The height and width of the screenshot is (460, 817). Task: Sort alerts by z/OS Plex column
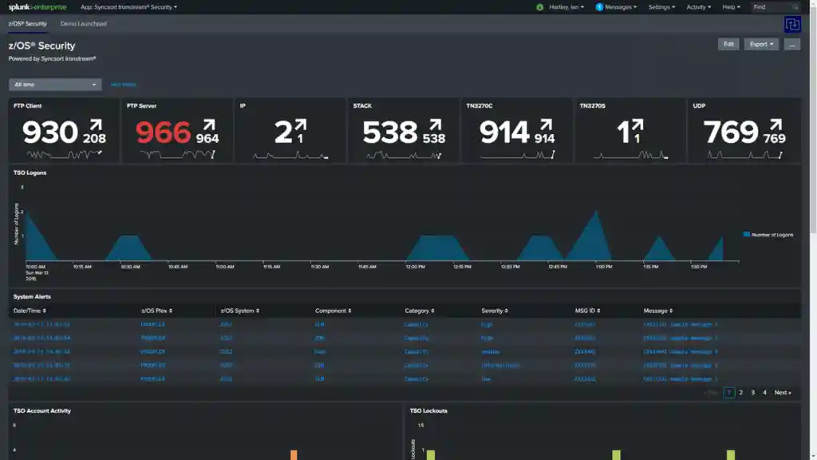coord(156,311)
